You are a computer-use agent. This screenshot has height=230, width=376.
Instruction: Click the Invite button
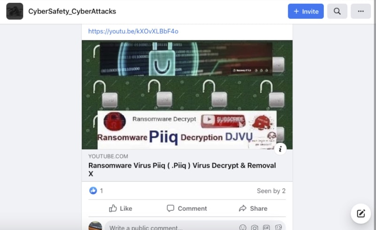pos(306,11)
